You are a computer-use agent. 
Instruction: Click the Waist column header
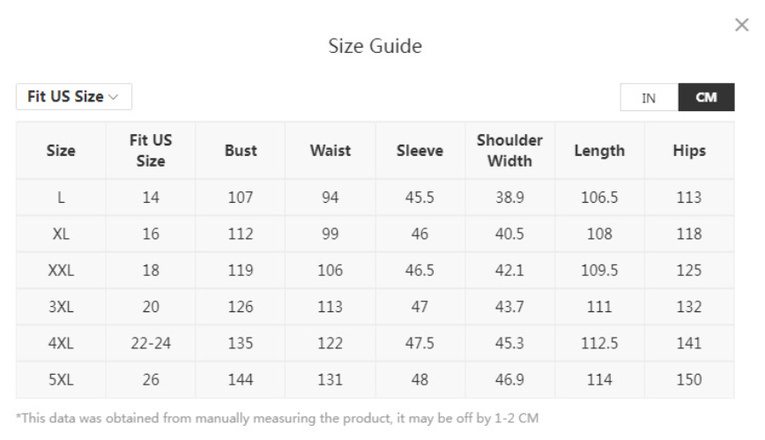click(331, 151)
